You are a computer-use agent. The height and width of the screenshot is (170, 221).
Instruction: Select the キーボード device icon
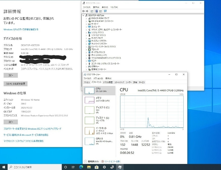(x=89, y=24)
